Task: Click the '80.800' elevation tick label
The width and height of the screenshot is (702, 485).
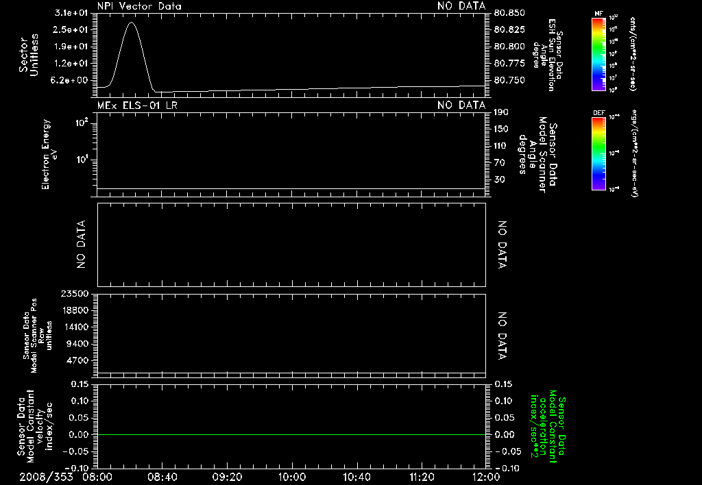Action: click(509, 47)
